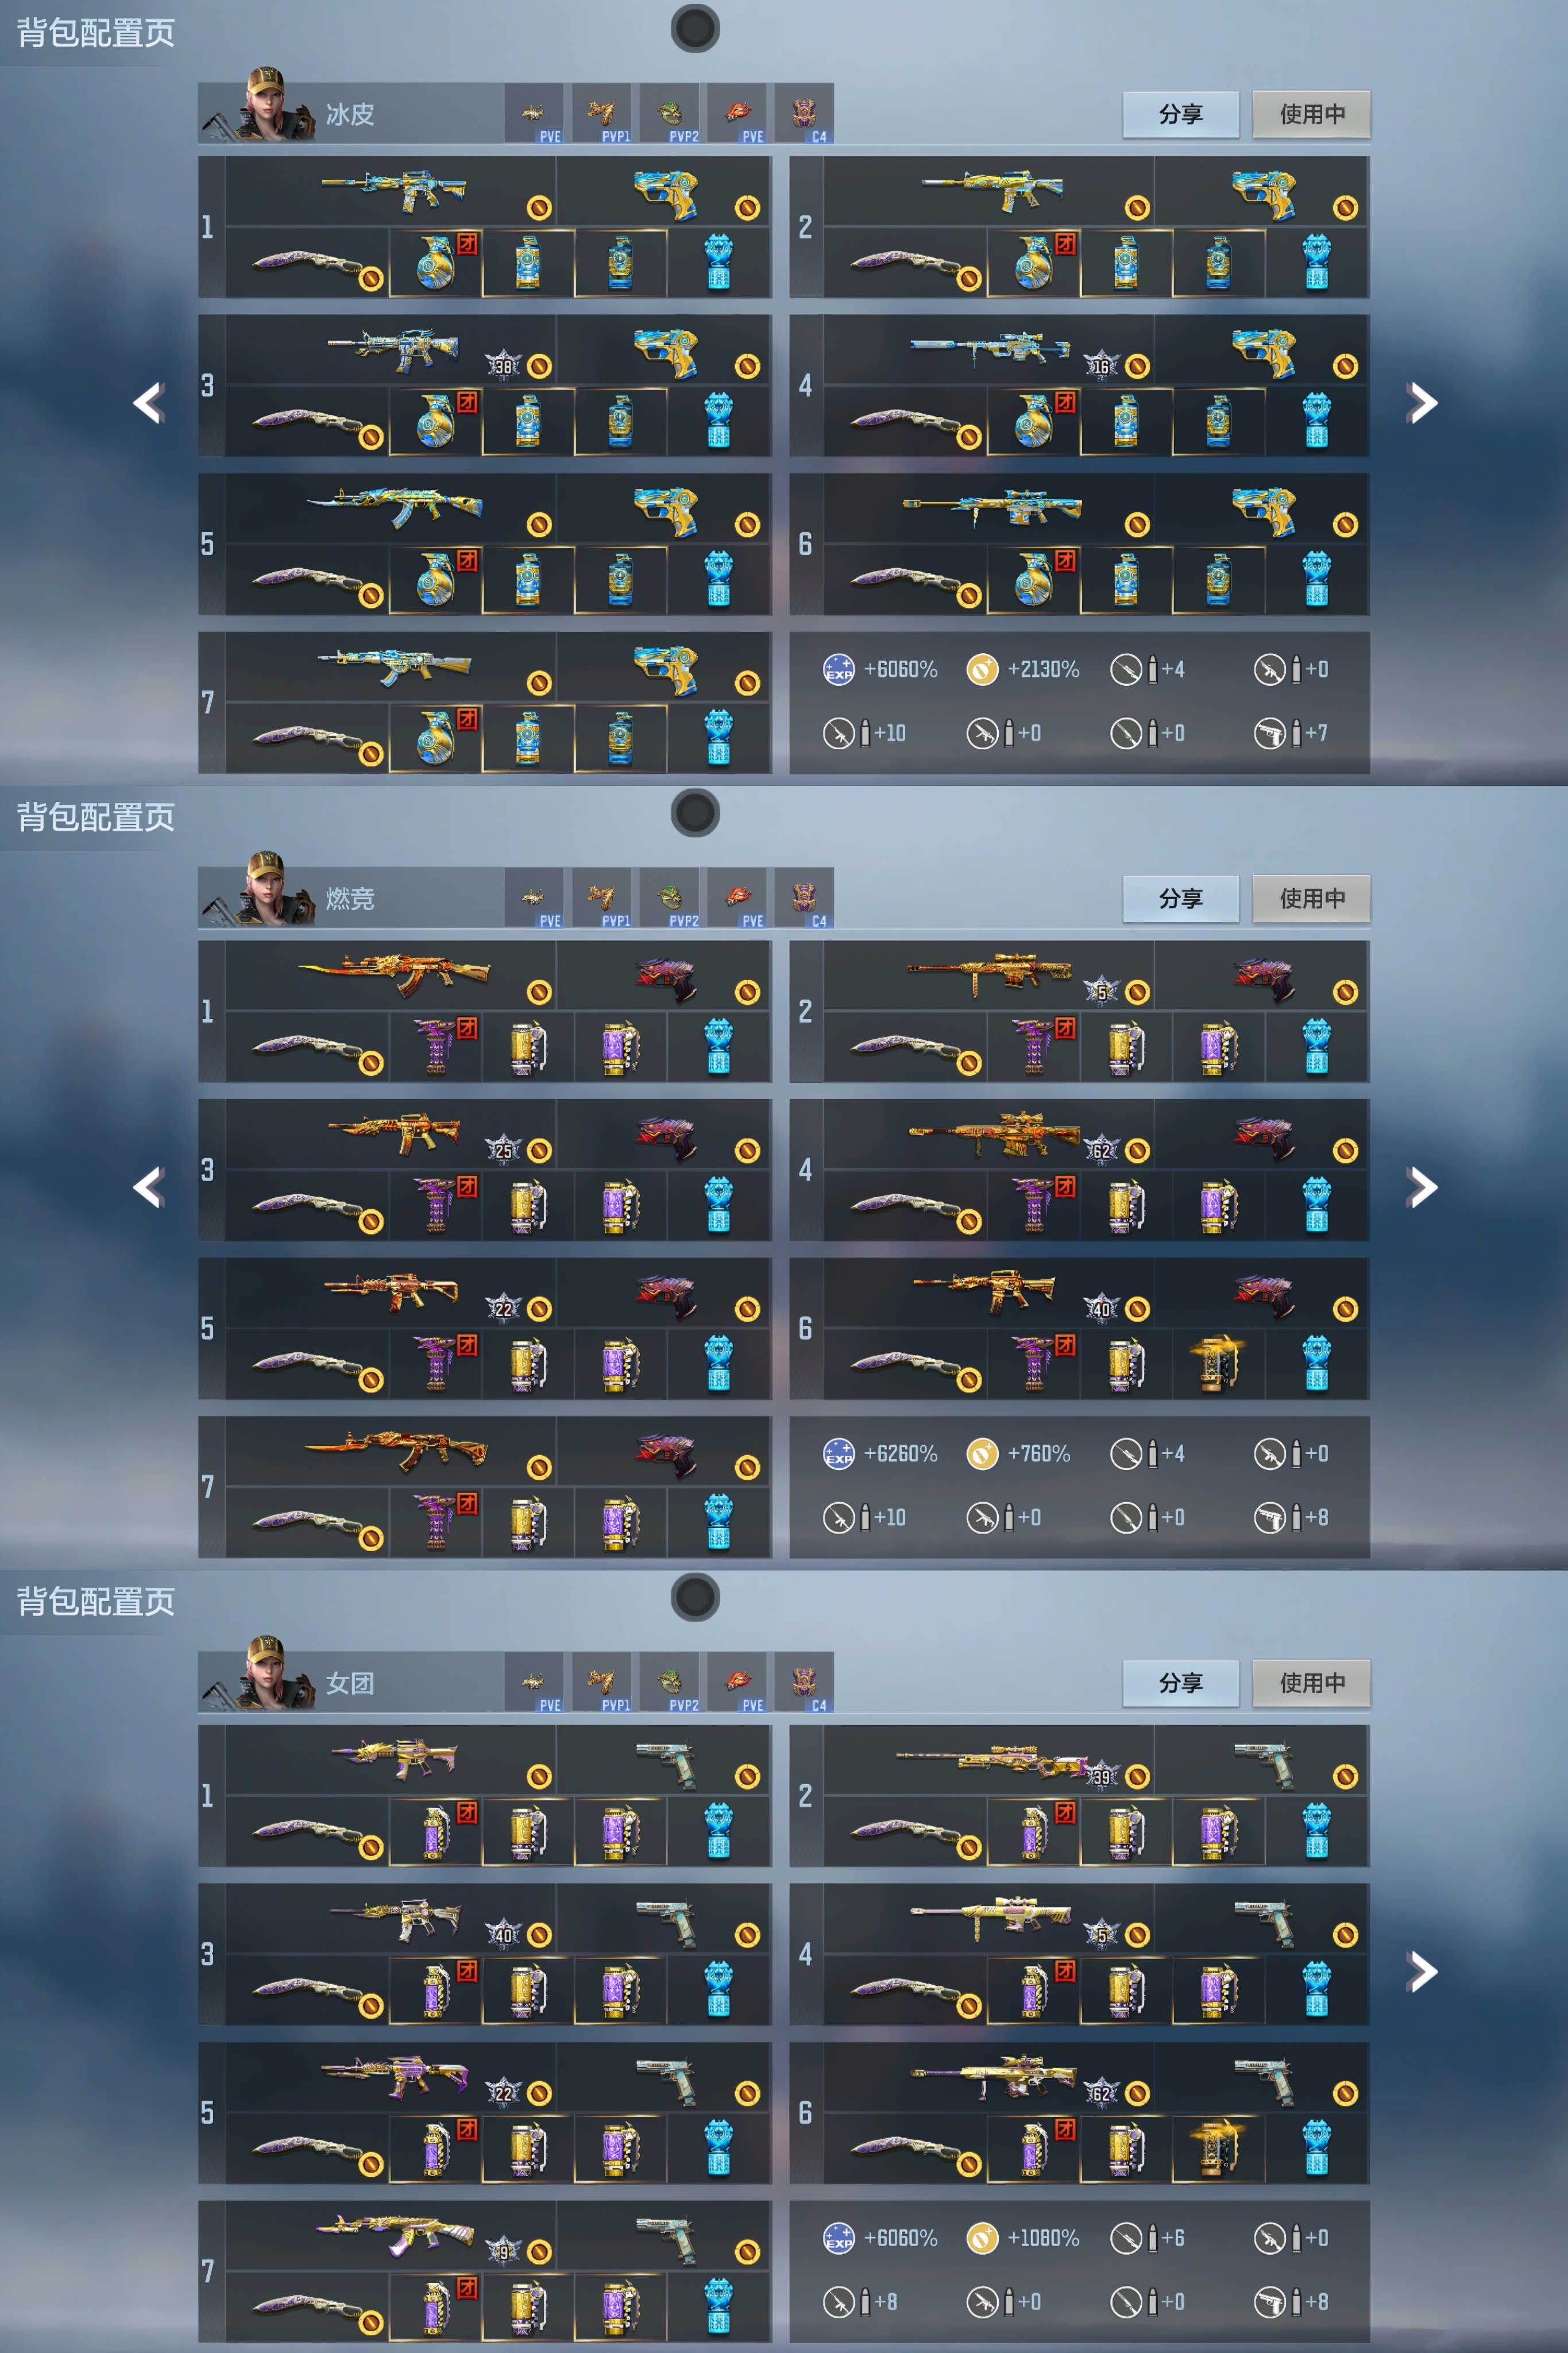Select the rifle in slot 1 of 冰皮 loadout

(x=394, y=190)
